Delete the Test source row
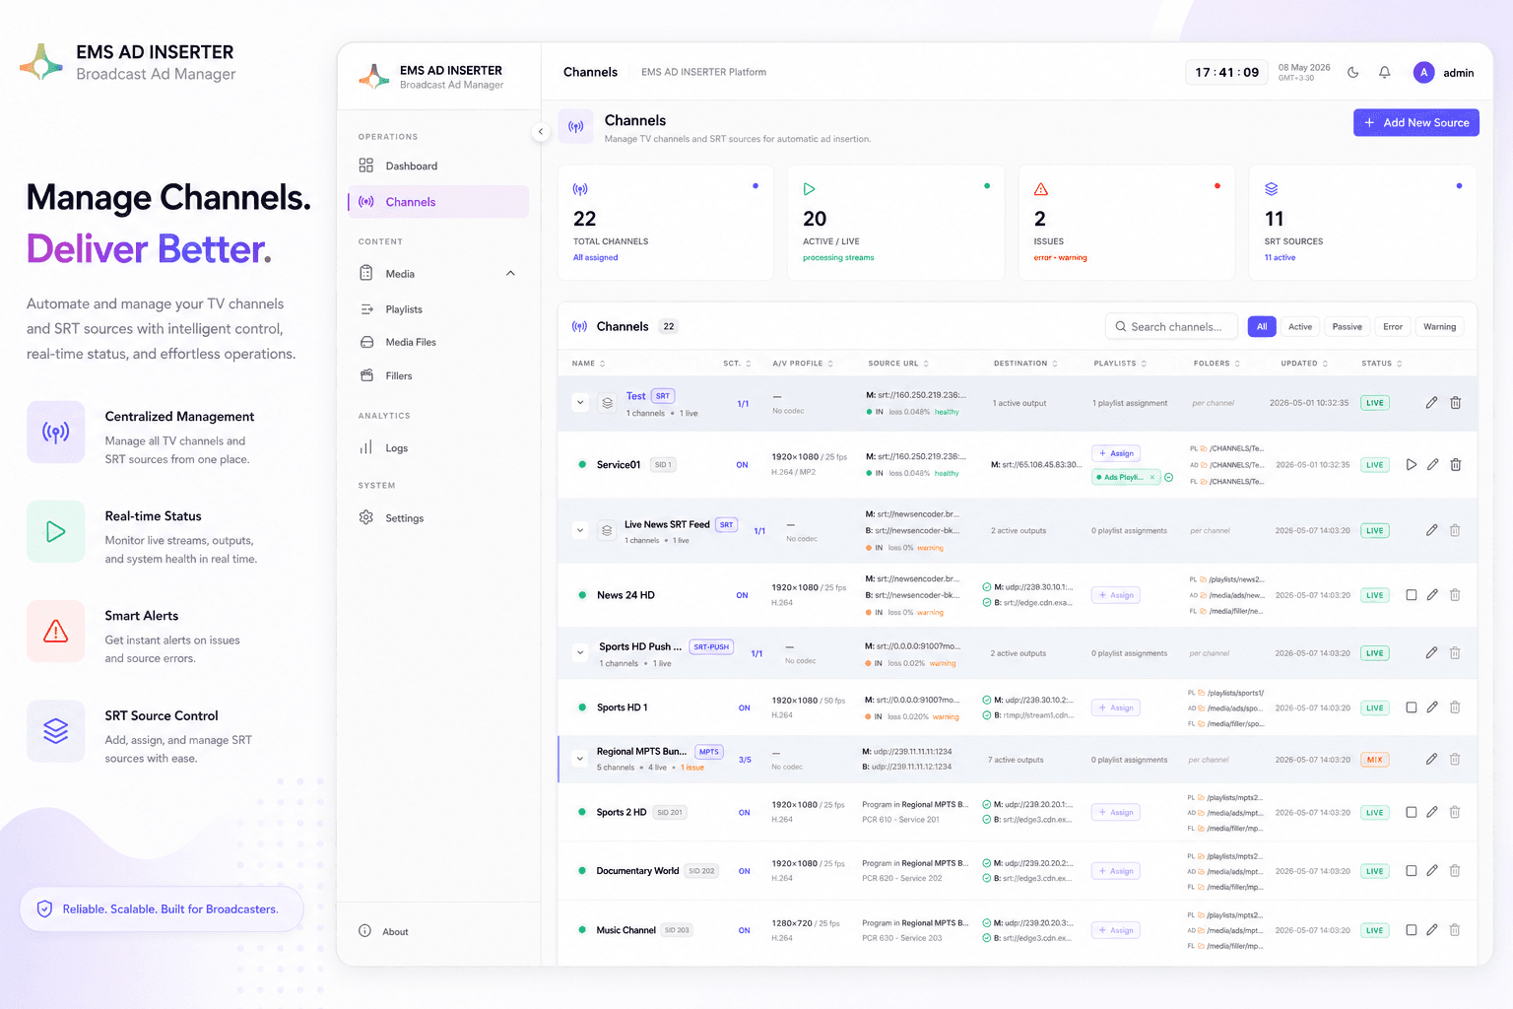 tap(1455, 402)
